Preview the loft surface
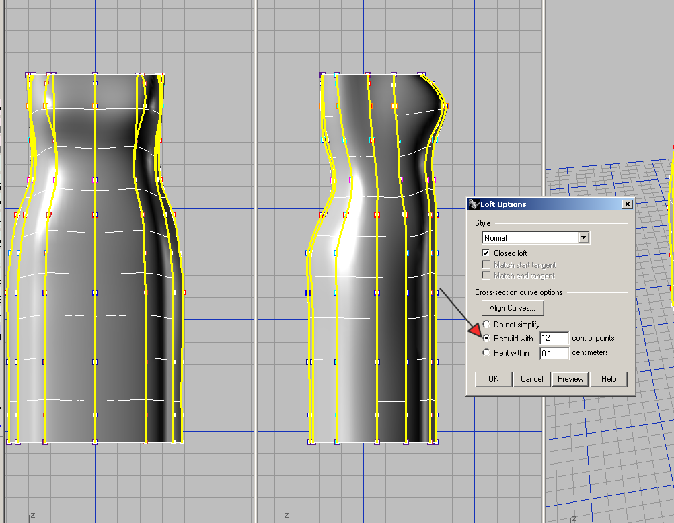674x523 pixels. click(570, 379)
